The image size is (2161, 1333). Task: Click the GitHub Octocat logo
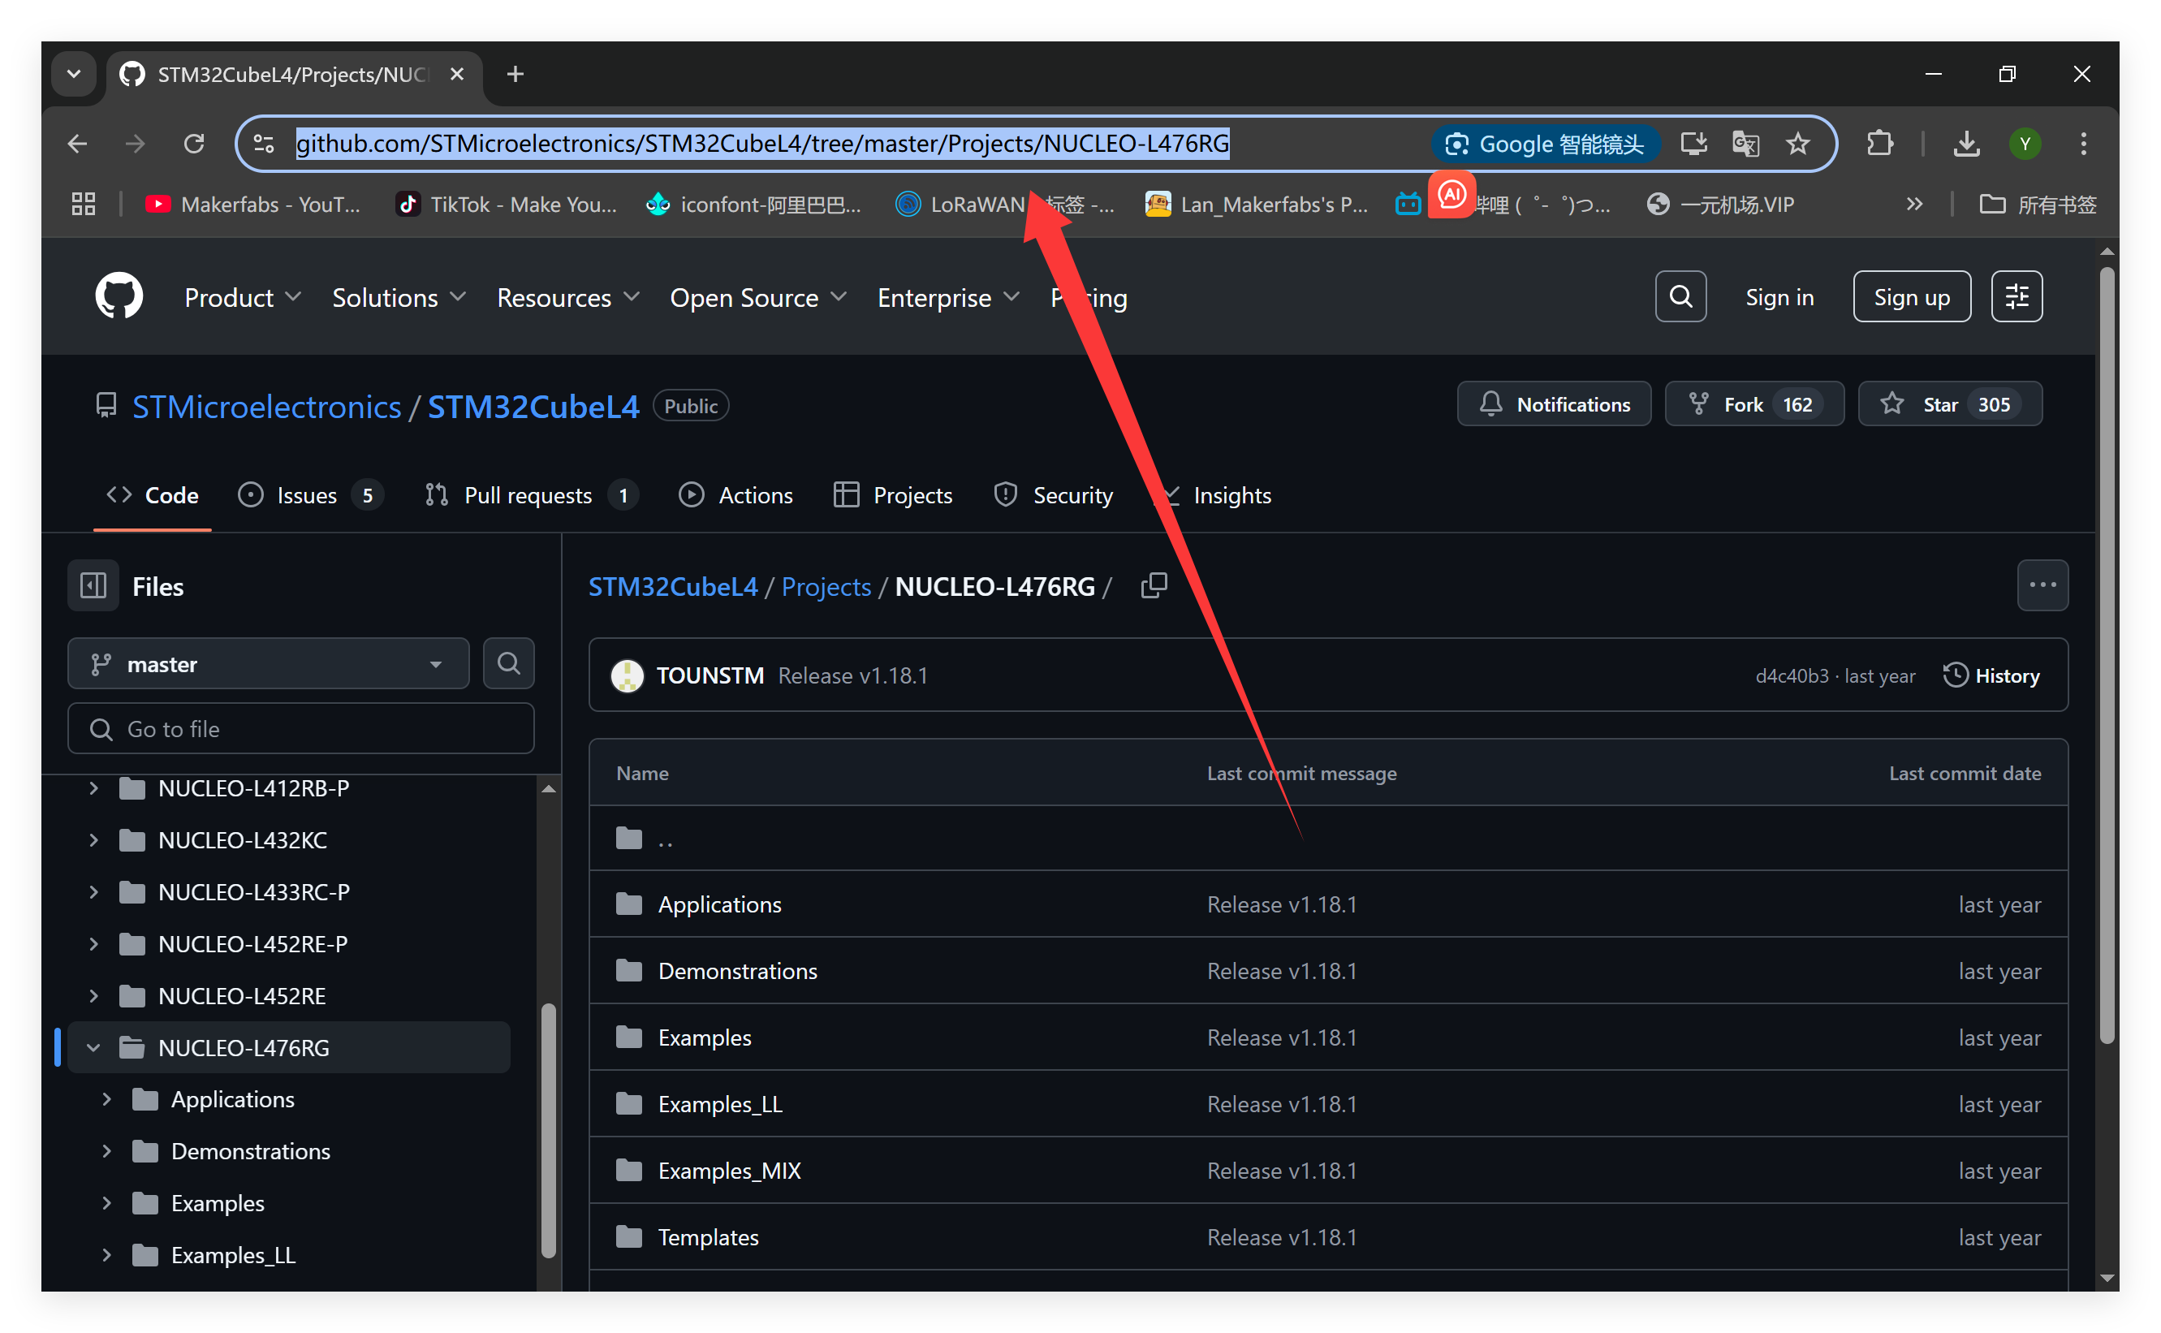coord(119,296)
